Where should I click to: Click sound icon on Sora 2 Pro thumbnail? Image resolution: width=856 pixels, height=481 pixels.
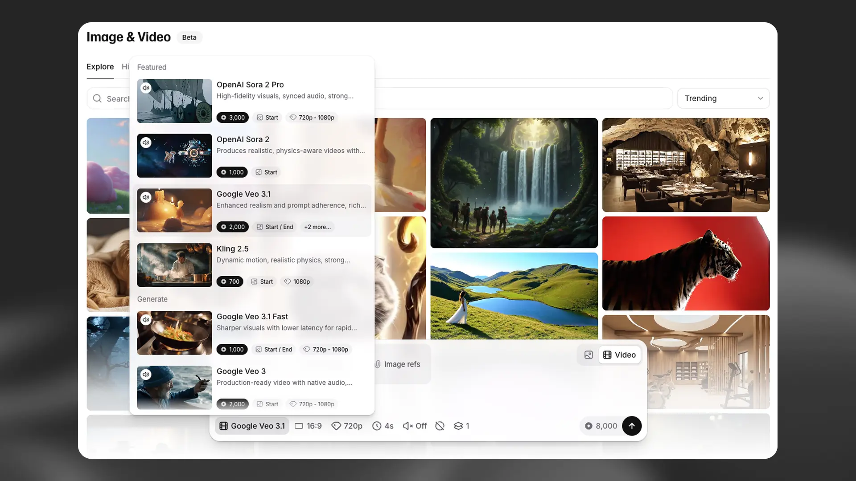(146, 88)
